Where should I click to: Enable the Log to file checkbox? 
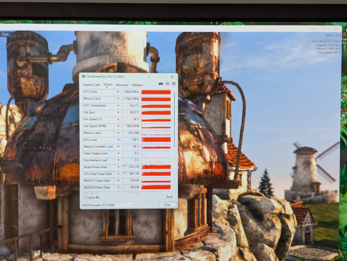[85, 197]
